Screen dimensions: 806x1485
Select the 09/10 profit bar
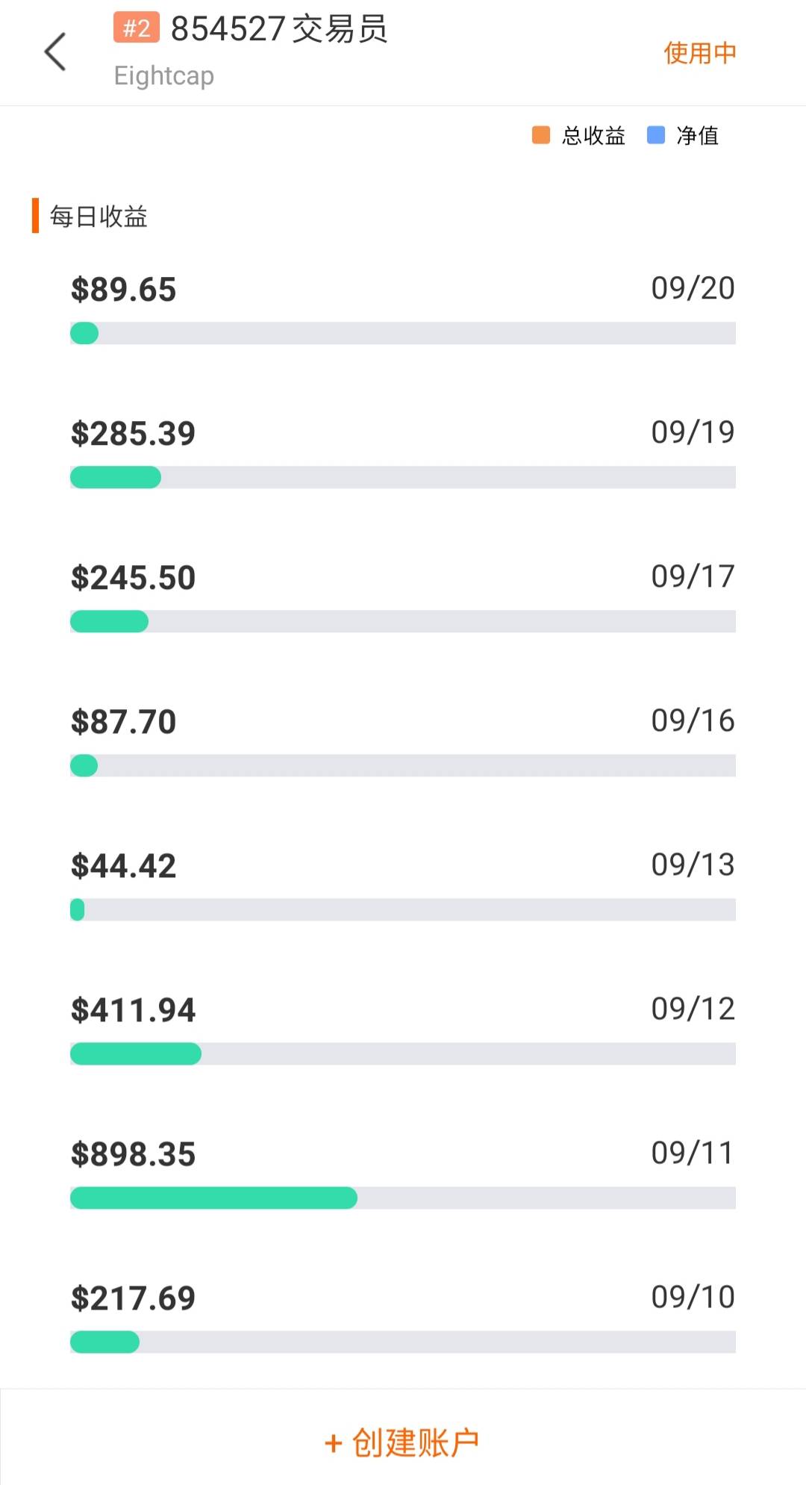[403, 1342]
